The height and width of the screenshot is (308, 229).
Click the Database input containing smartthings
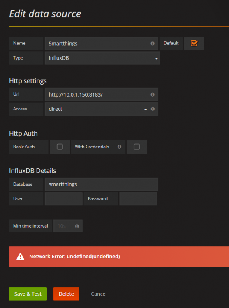pyautogui.click(x=102, y=184)
